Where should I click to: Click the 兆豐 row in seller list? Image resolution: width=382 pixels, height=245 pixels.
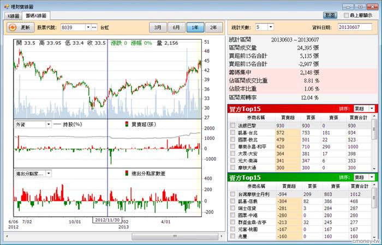pos(300,236)
